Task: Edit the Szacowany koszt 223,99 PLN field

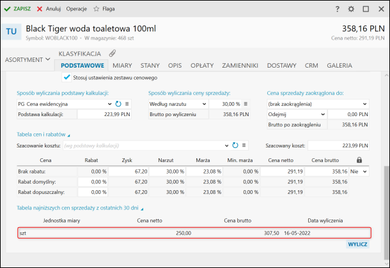Action: pos(338,145)
